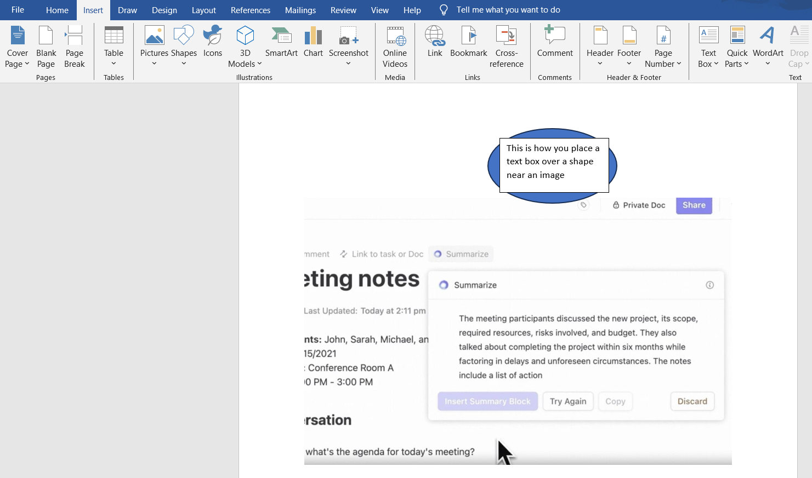Switch to the Layout tab

tap(204, 10)
